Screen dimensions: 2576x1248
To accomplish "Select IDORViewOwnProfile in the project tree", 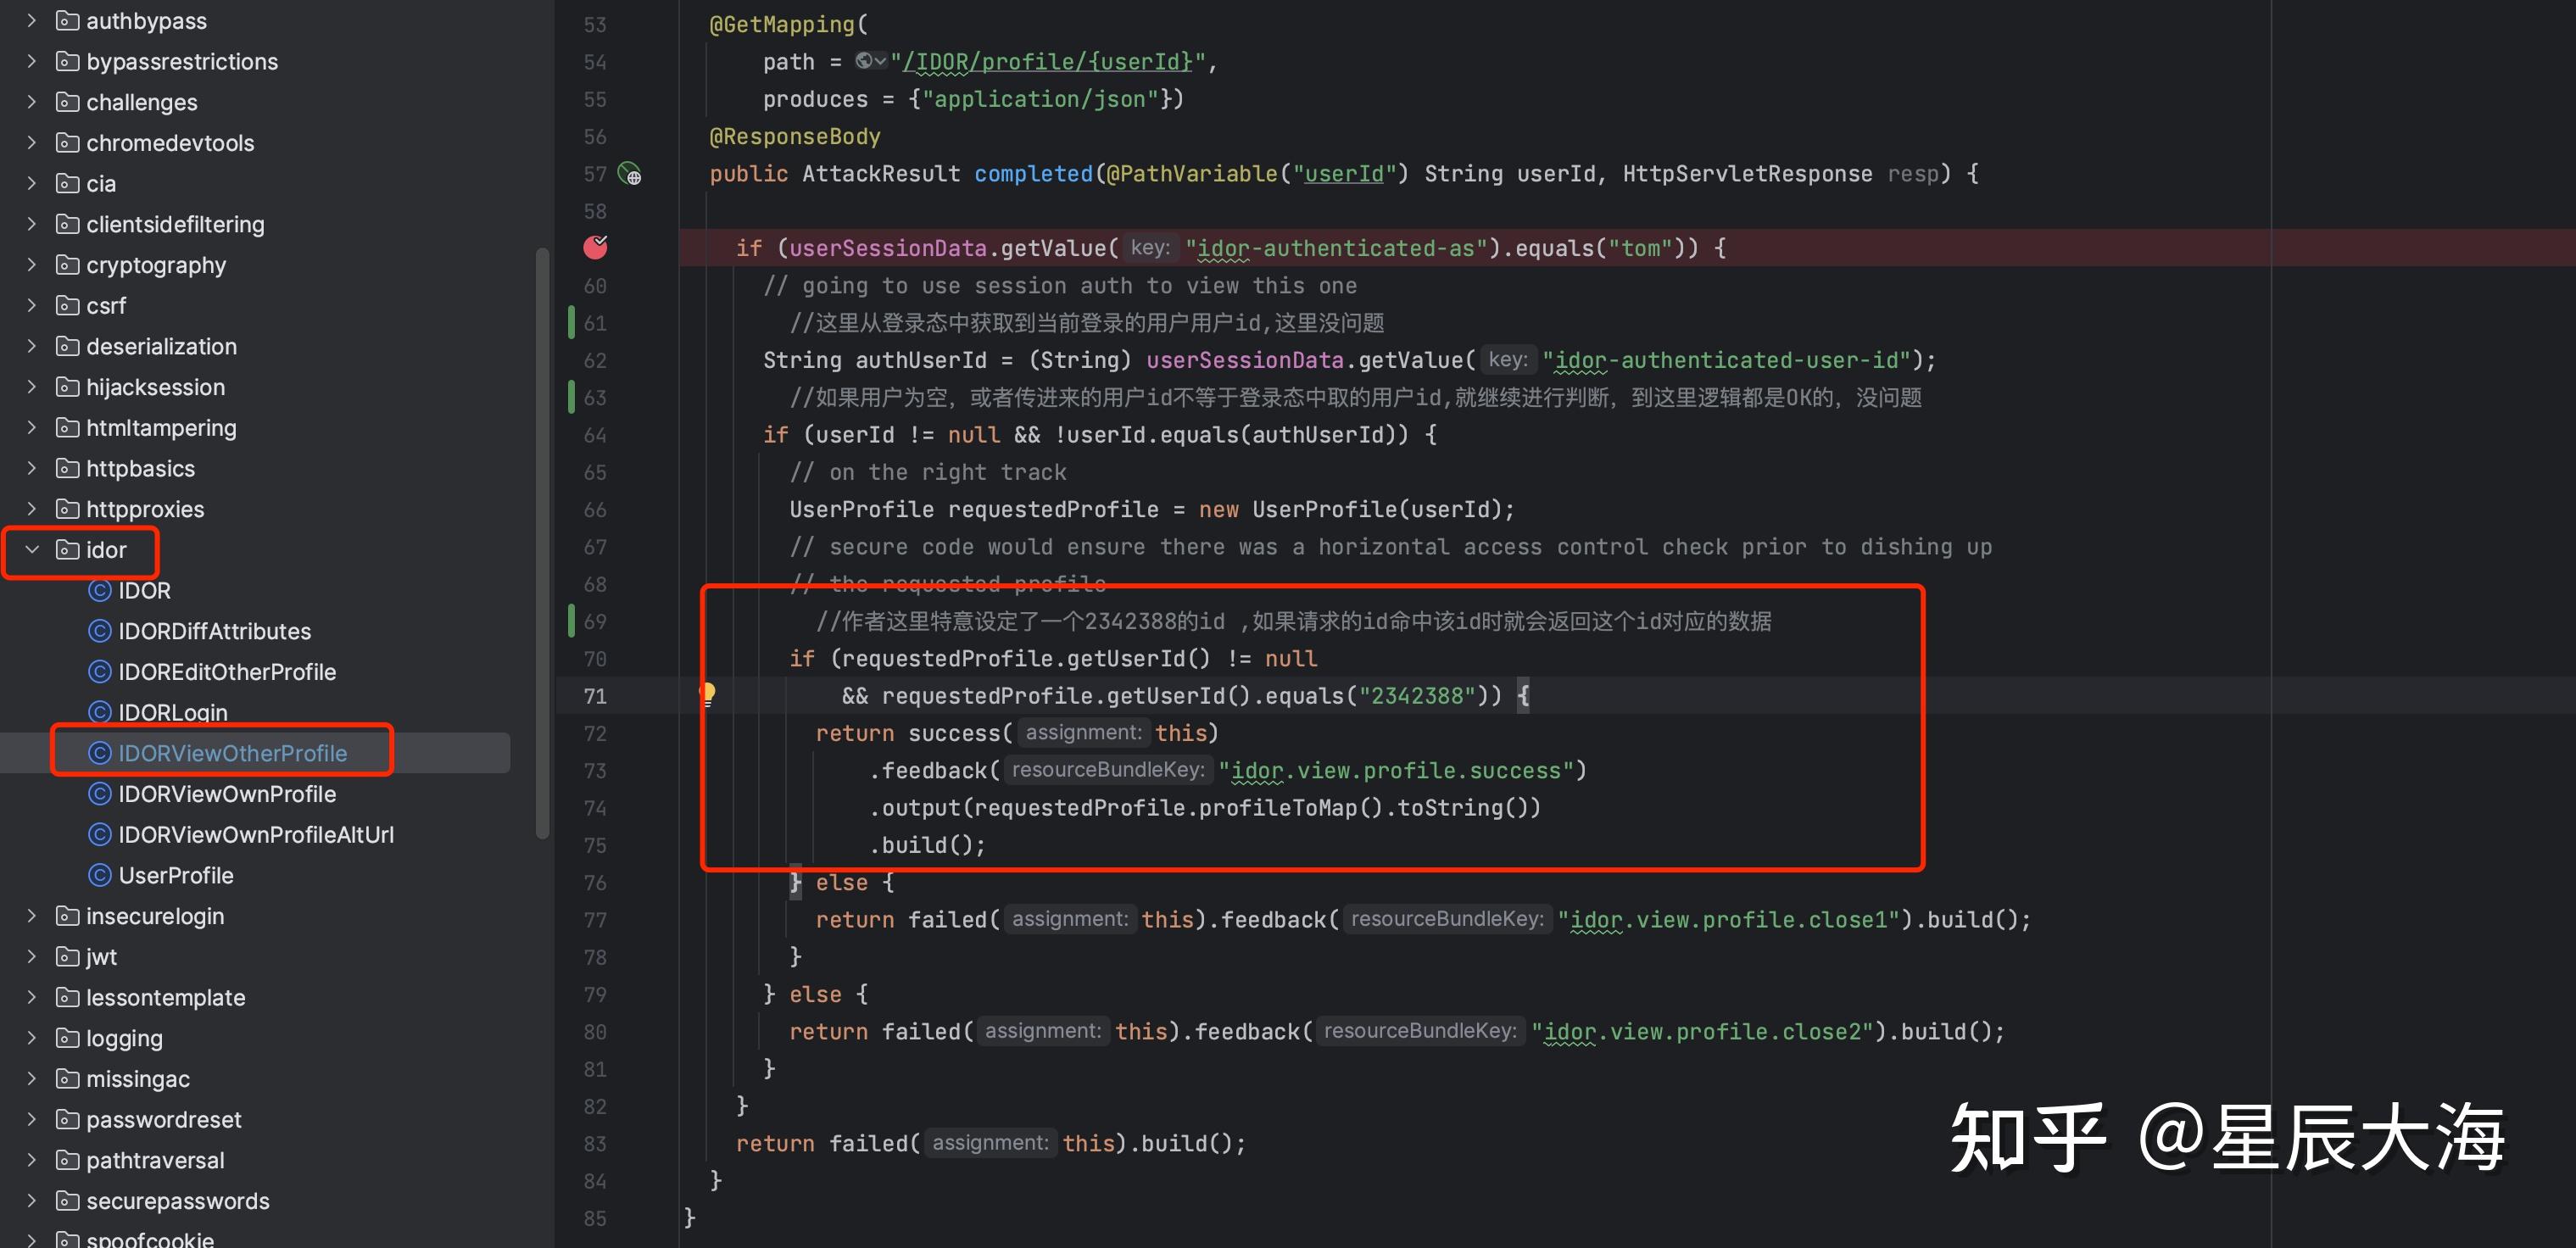I will [x=227, y=794].
